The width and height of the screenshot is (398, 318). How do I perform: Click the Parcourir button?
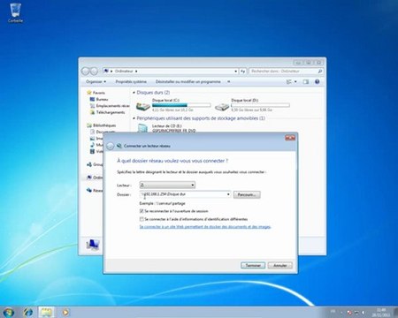pyautogui.click(x=247, y=194)
